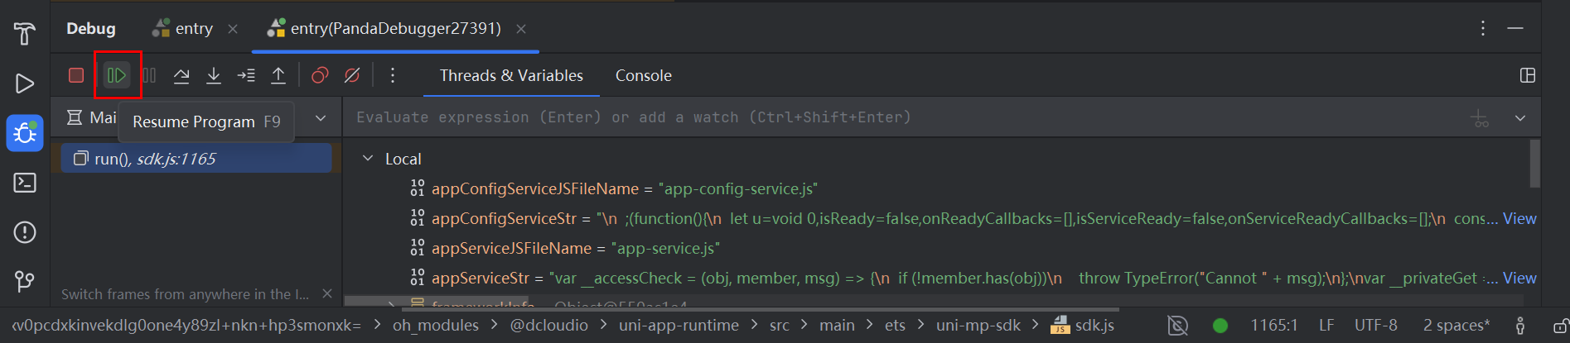Open the Terminal tool window in sidebar
The image size is (1570, 343).
pyautogui.click(x=25, y=183)
